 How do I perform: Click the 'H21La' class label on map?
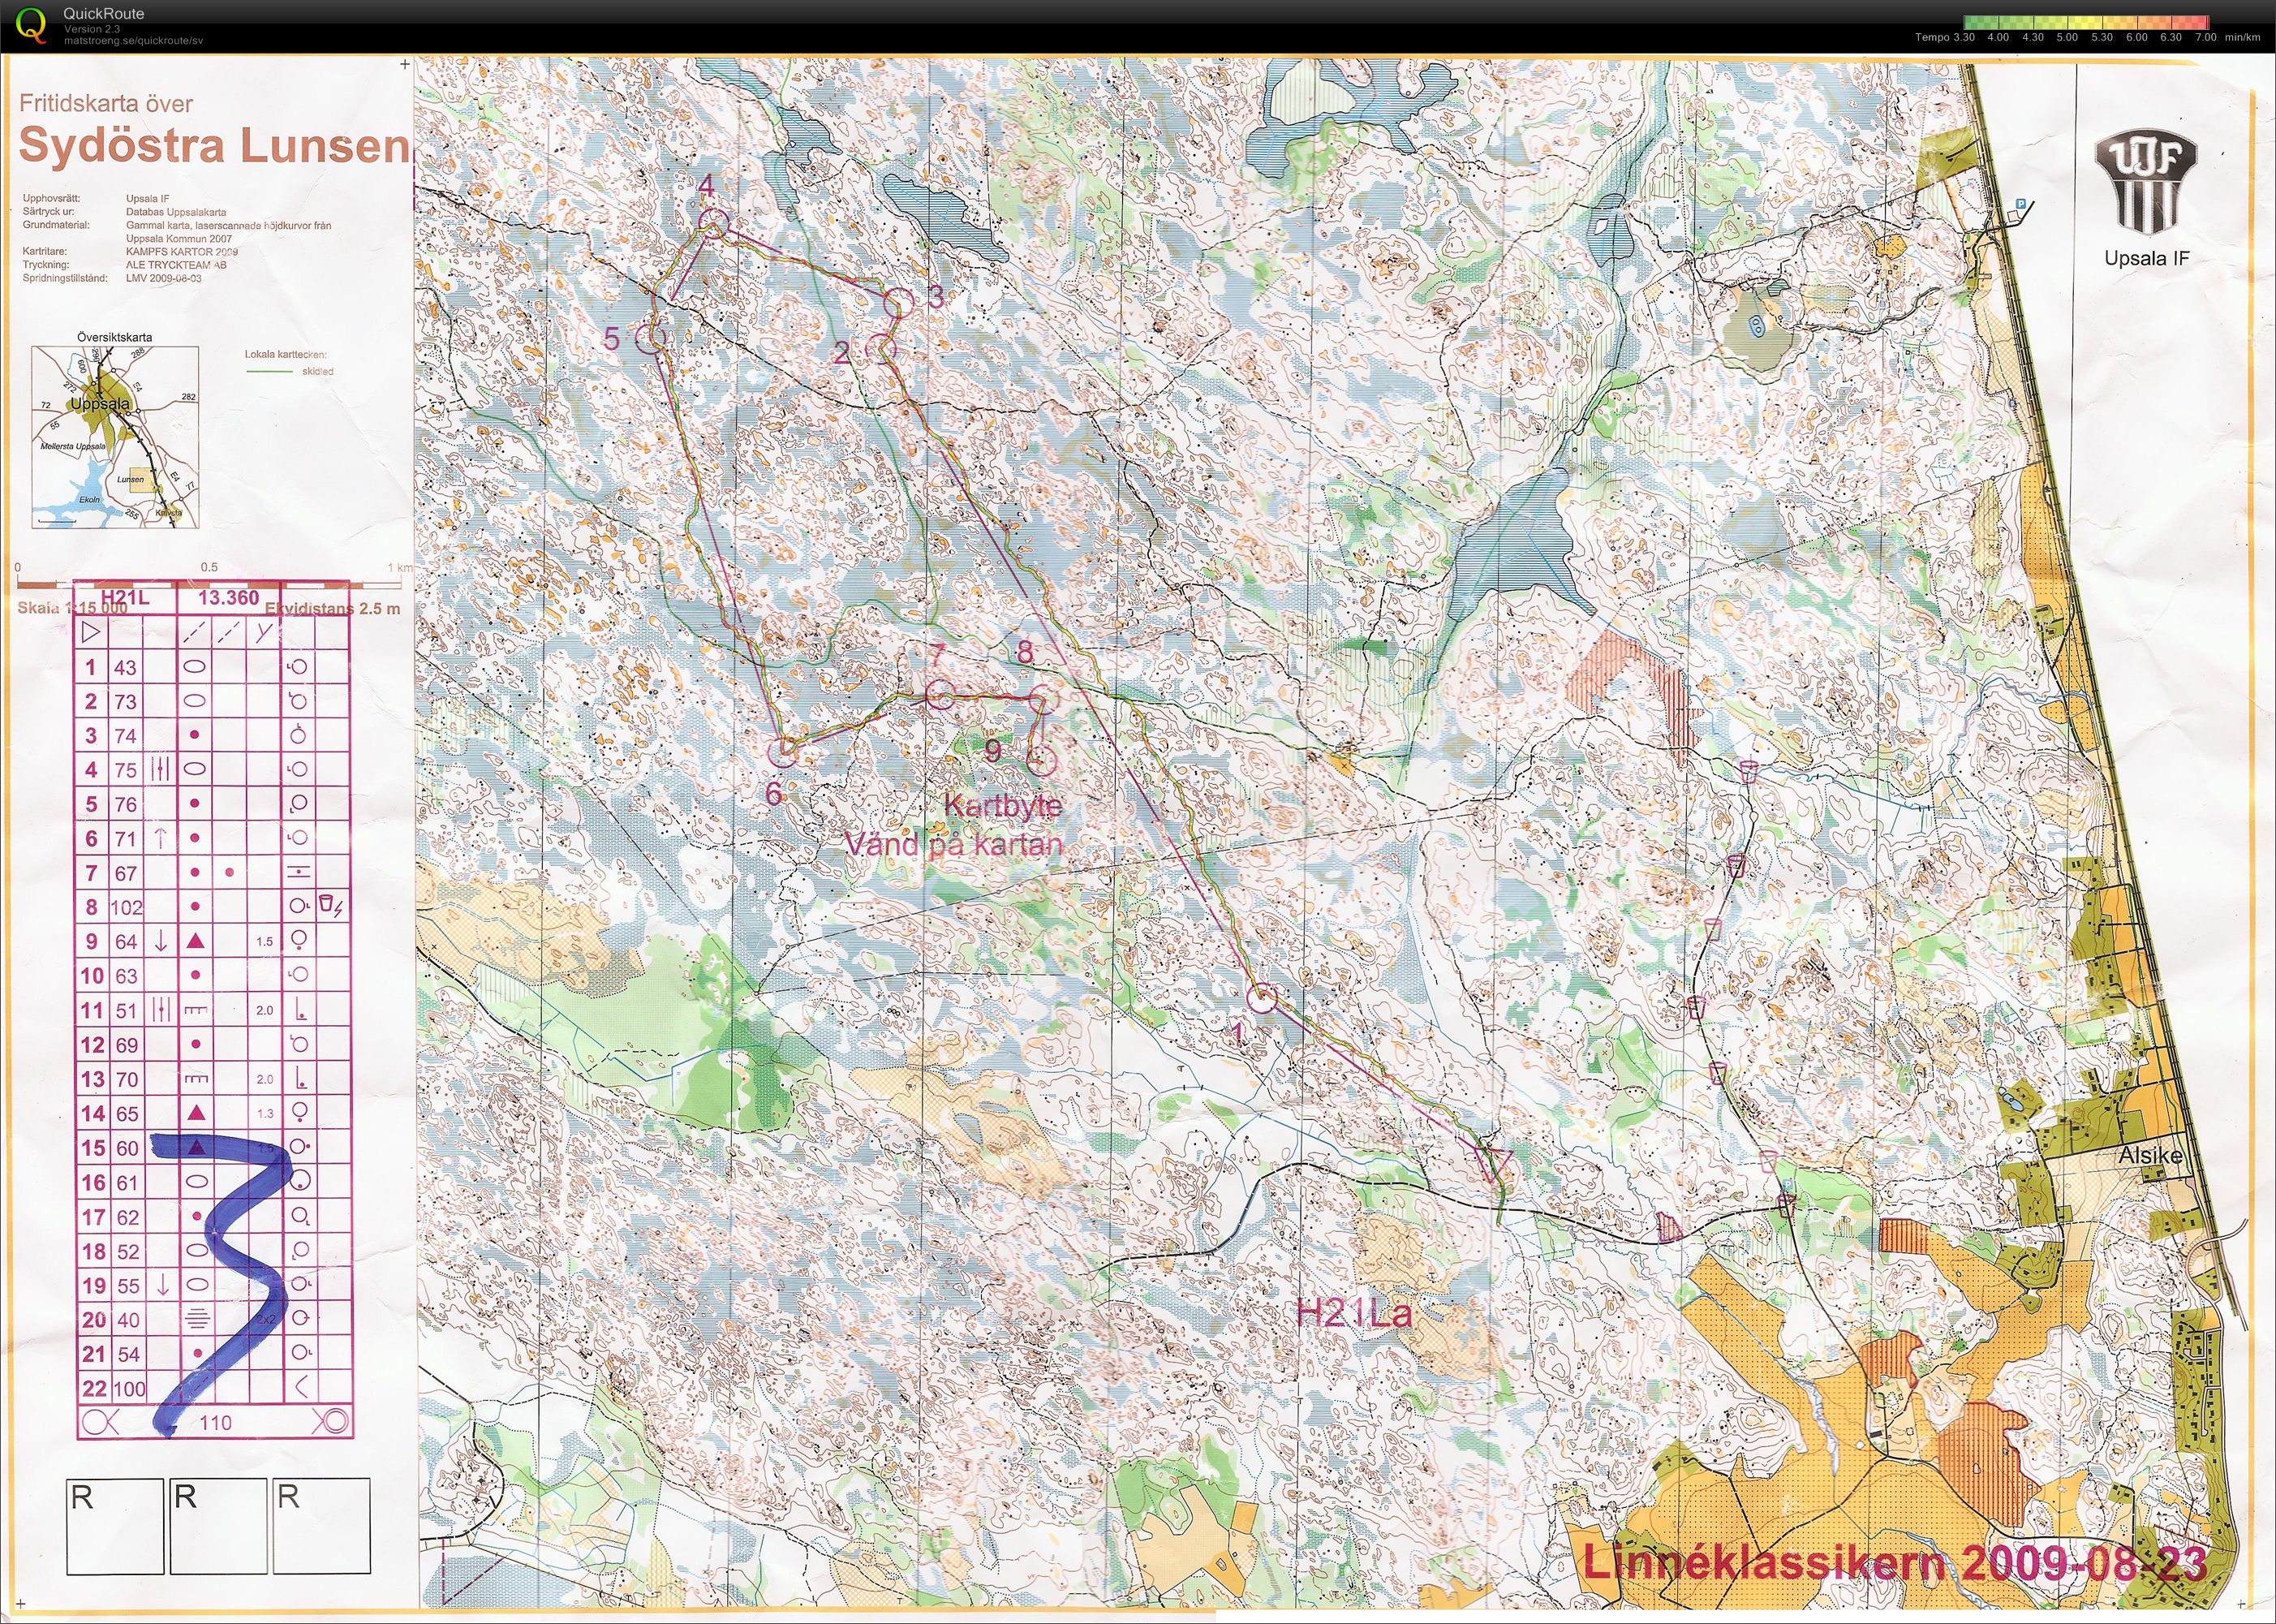pyautogui.click(x=1353, y=1313)
